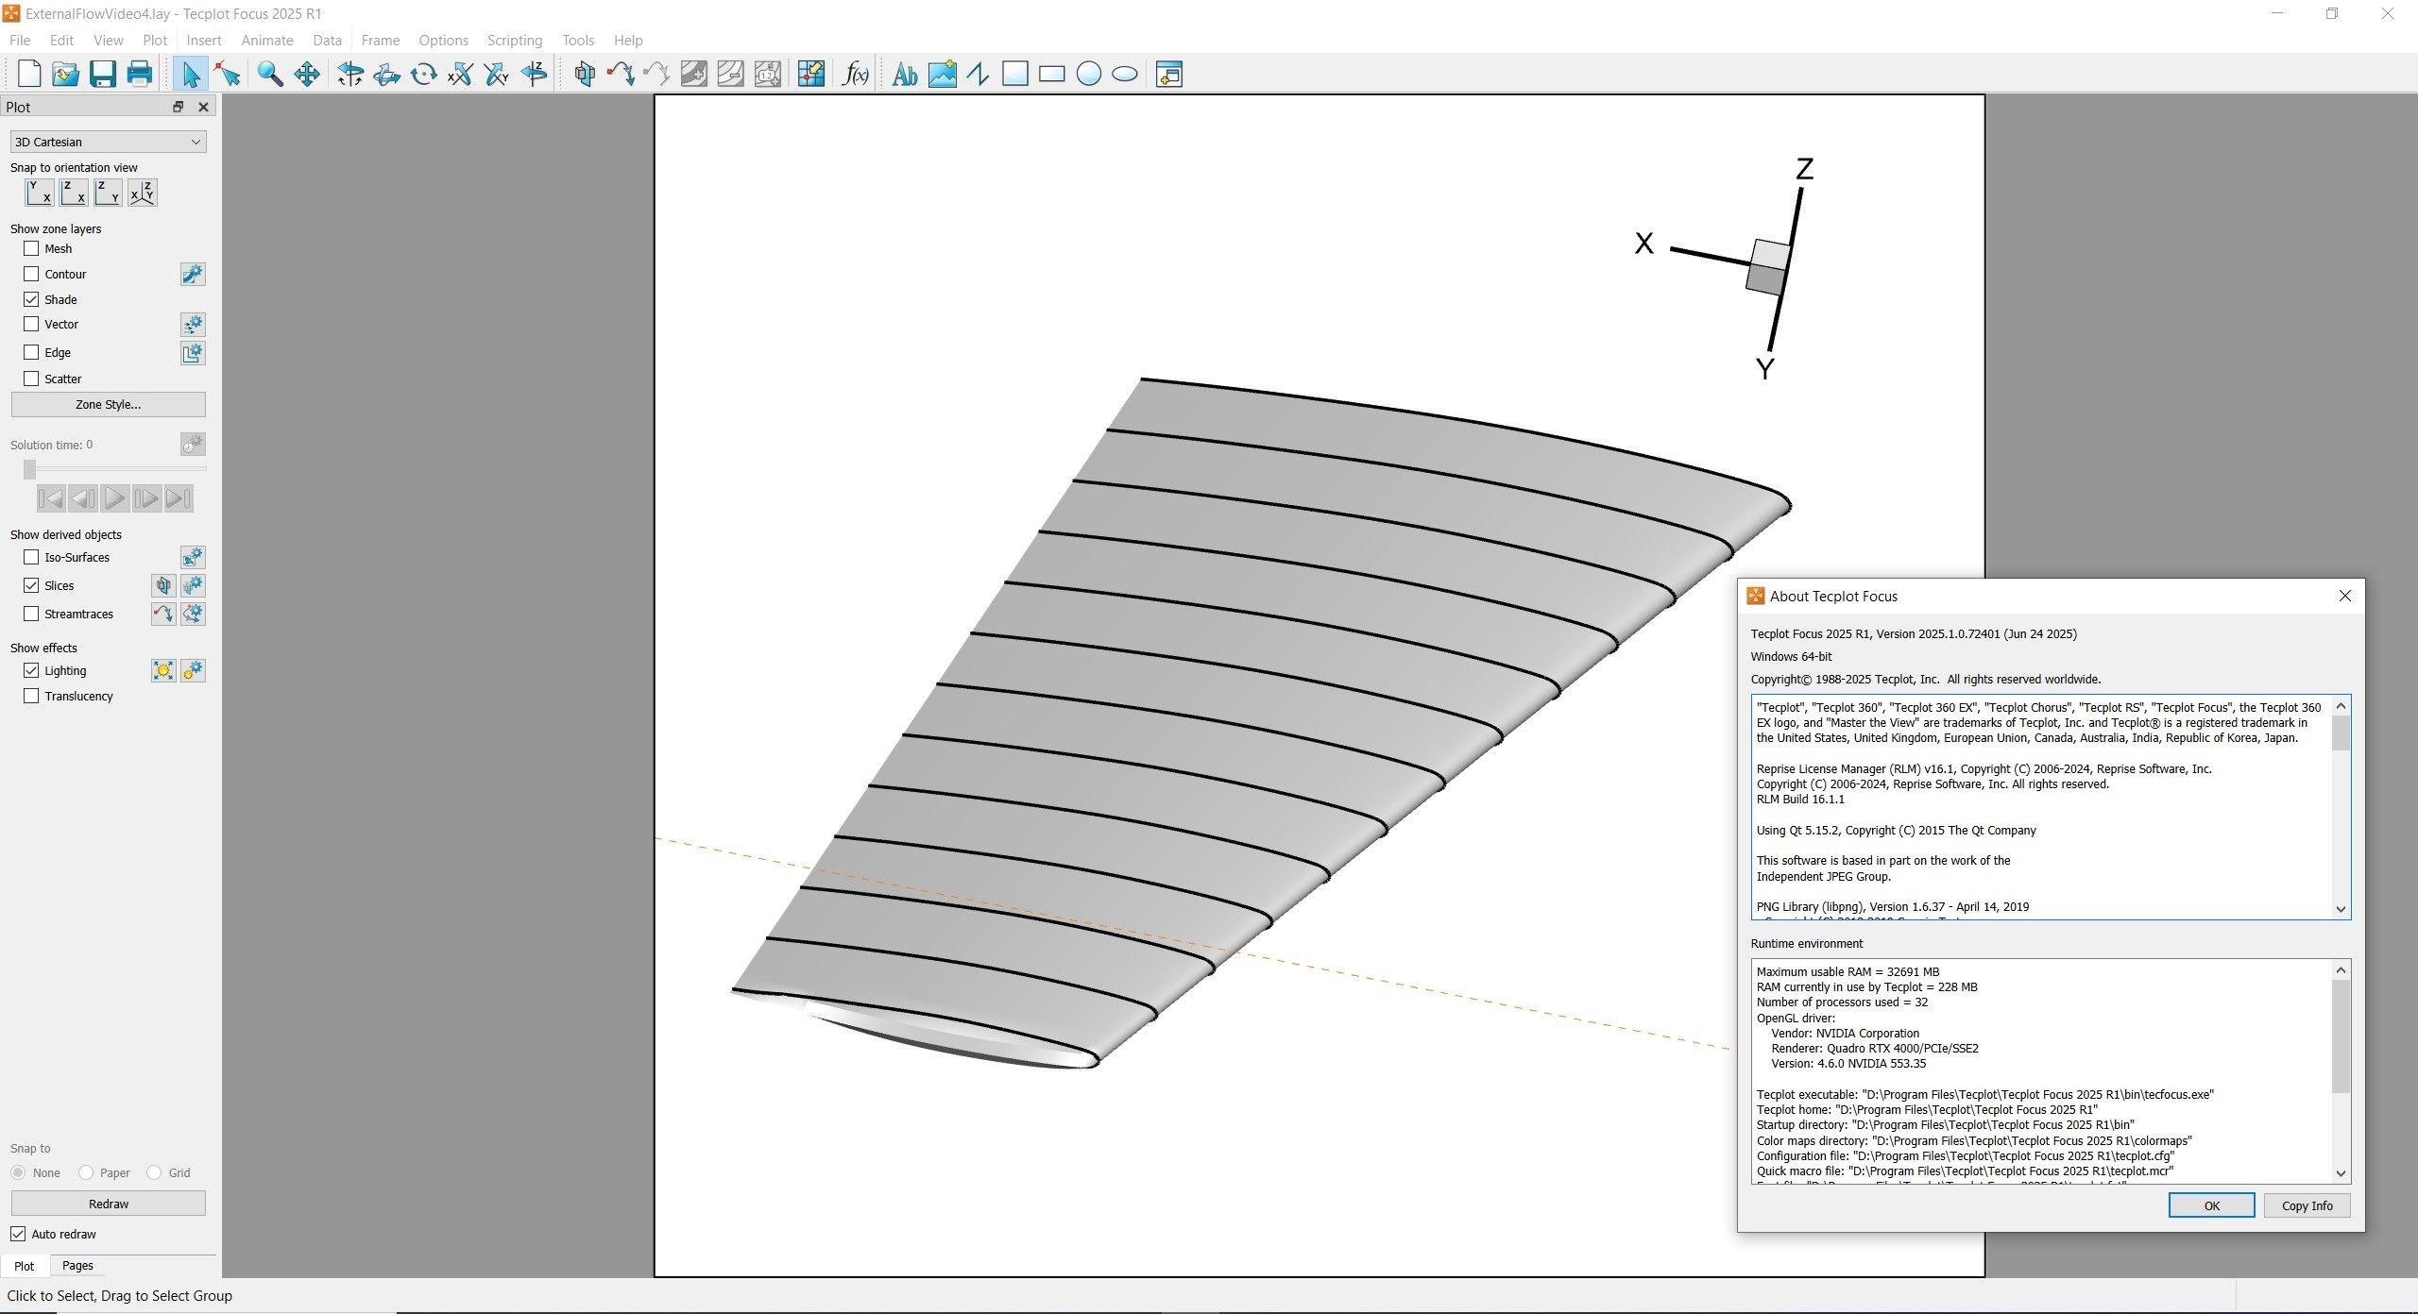Screen dimensions: 2418x1314
Task: Click the Solution time slider handle
Action: coord(30,469)
